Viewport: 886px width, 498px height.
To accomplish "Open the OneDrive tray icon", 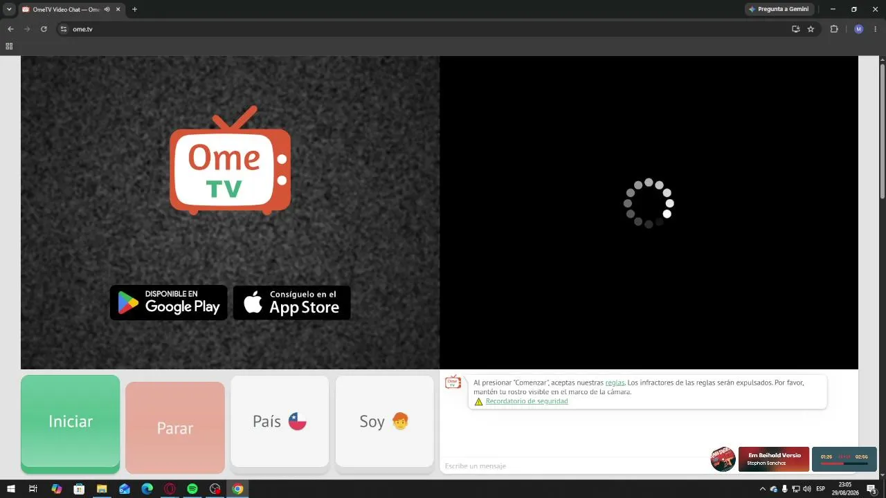I will pyautogui.click(x=774, y=489).
